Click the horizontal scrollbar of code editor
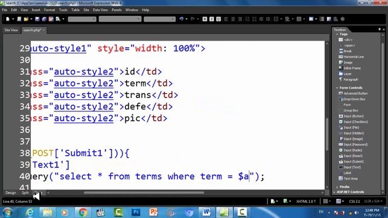Screen dimensions: 388x218 (x=144, y=193)
